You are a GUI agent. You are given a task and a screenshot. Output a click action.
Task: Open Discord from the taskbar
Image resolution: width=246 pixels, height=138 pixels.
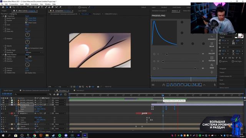66,135
